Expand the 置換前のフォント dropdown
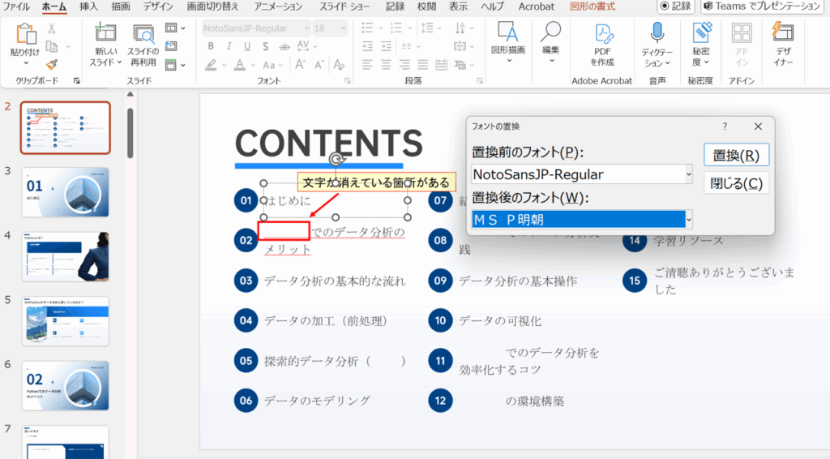Screen dimensions: 830x459 pos(688,174)
